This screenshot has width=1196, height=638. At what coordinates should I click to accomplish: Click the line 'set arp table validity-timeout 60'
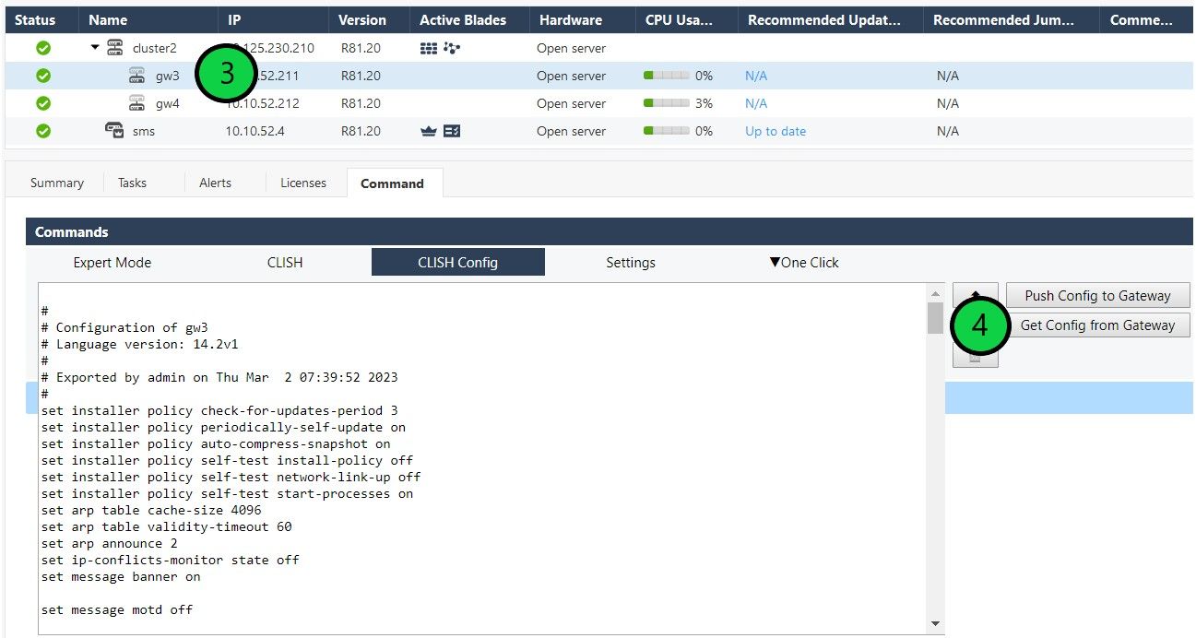166,526
